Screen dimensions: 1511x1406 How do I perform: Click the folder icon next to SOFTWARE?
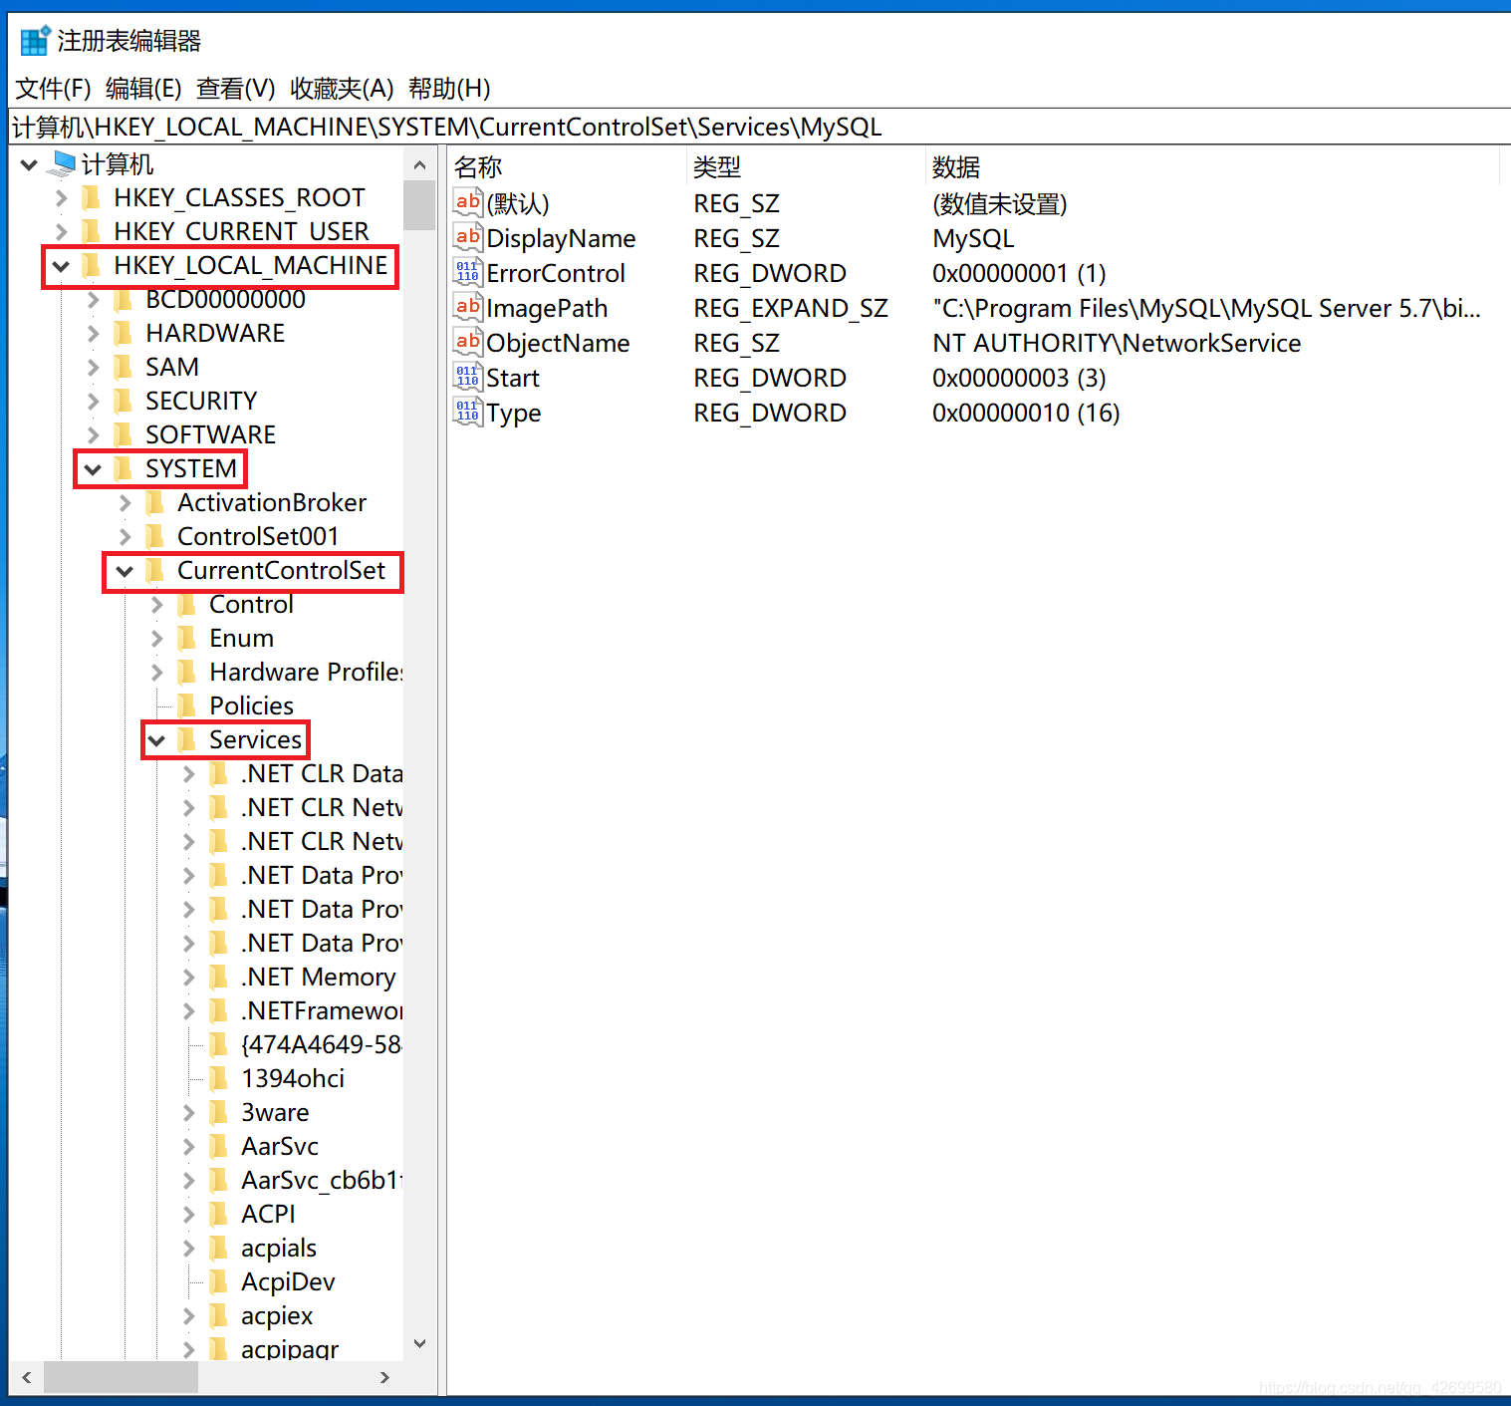click(124, 434)
